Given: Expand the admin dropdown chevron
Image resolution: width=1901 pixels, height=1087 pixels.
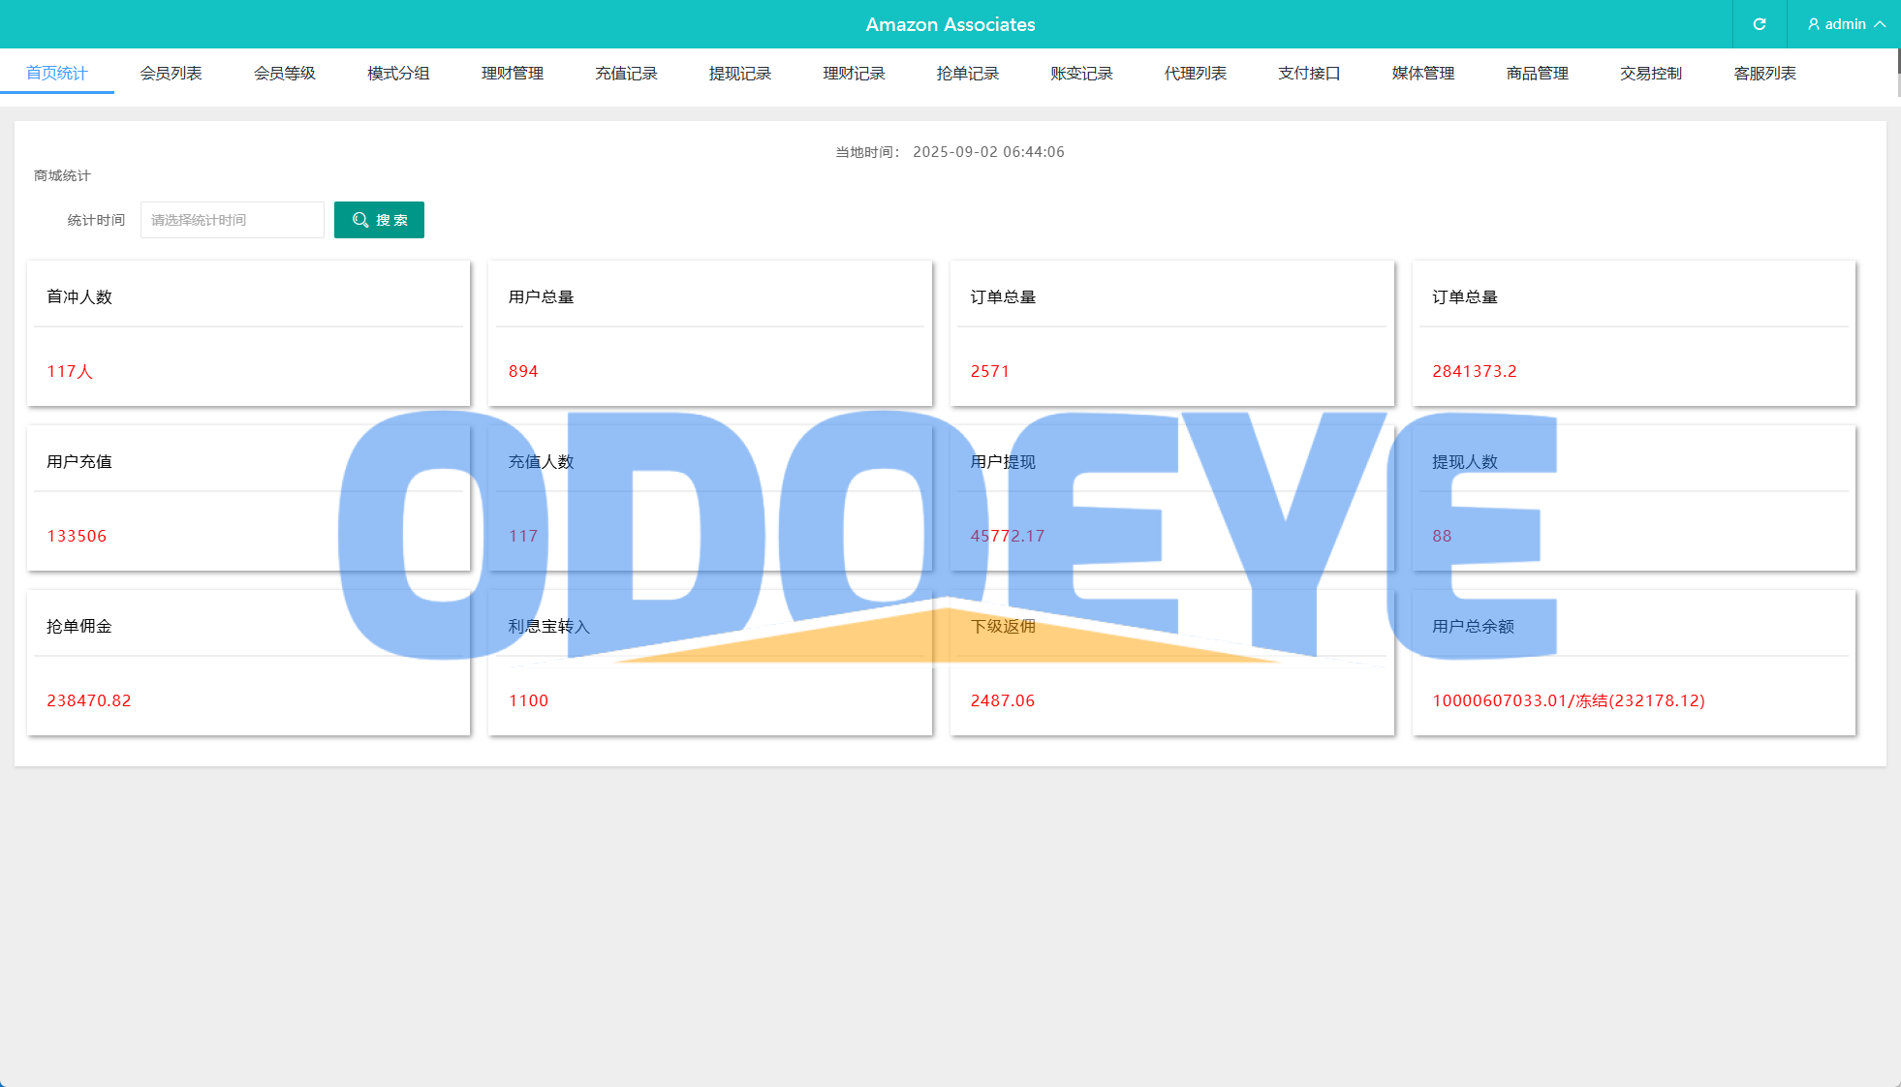Looking at the screenshot, I should [1881, 24].
